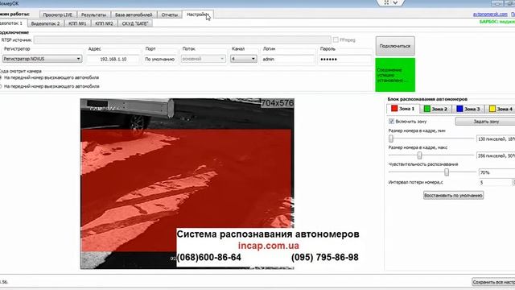Click the minimum plate size slider handle

(x=391, y=139)
